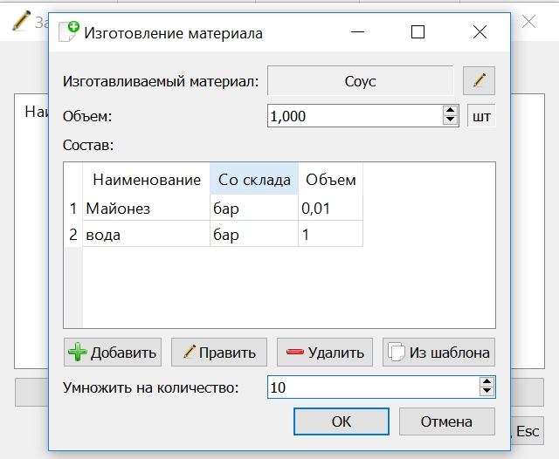Viewport: 559px width, 459px height.
Task: Click the volume cell of вода row
Action: (x=330, y=234)
